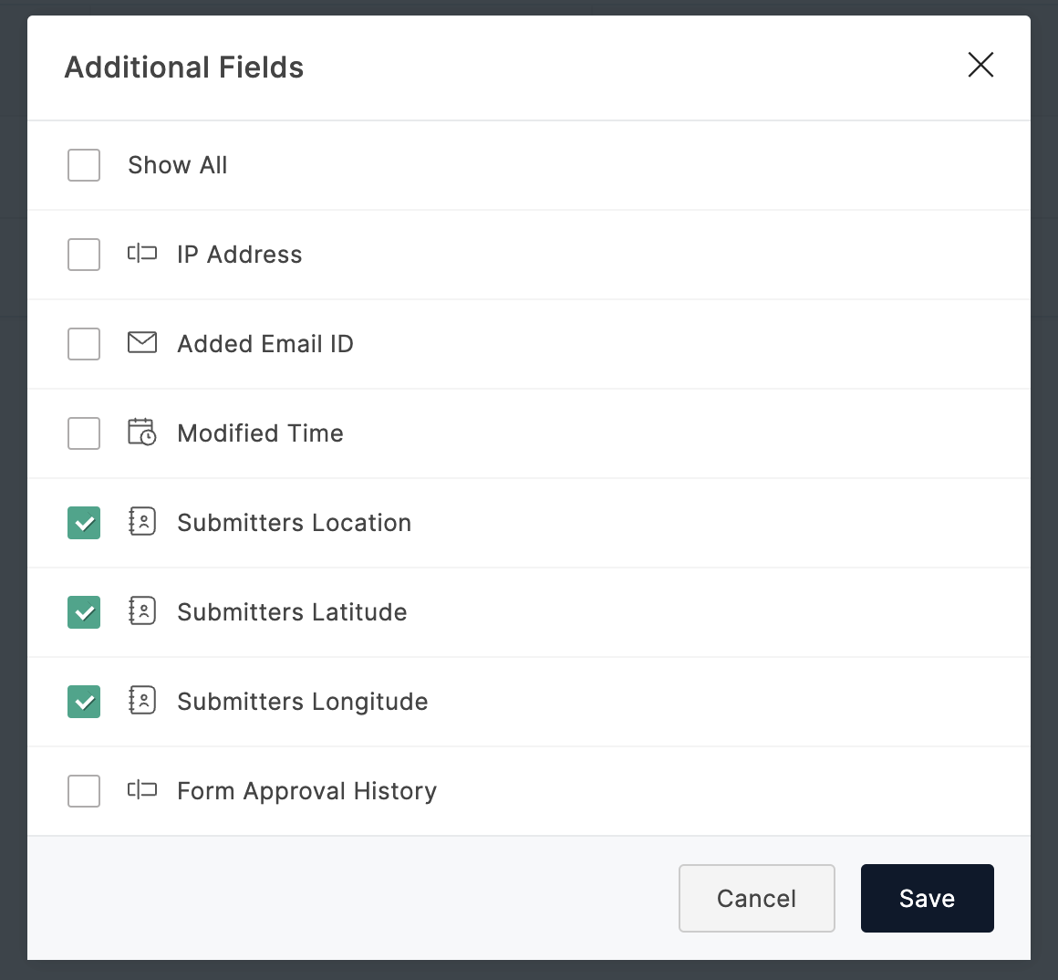
Task: Click the text field icon beside IP Address
Action: pyautogui.click(x=142, y=254)
